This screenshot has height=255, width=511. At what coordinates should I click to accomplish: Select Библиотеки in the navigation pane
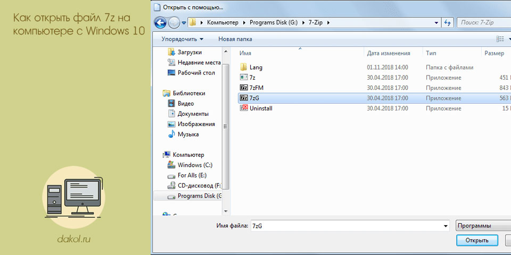(x=188, y=93)
